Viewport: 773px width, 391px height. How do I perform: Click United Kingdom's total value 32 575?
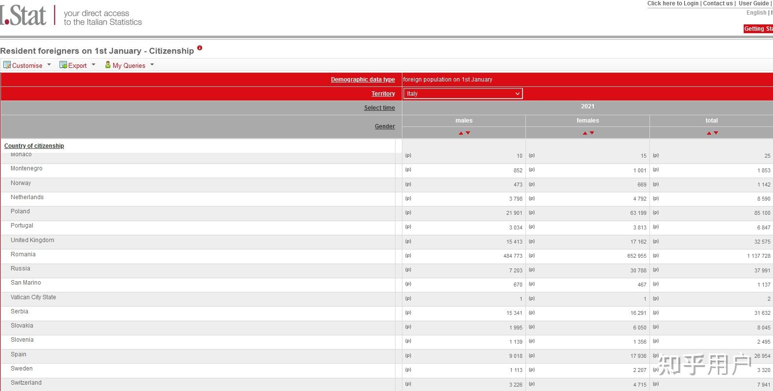(762, 242)
